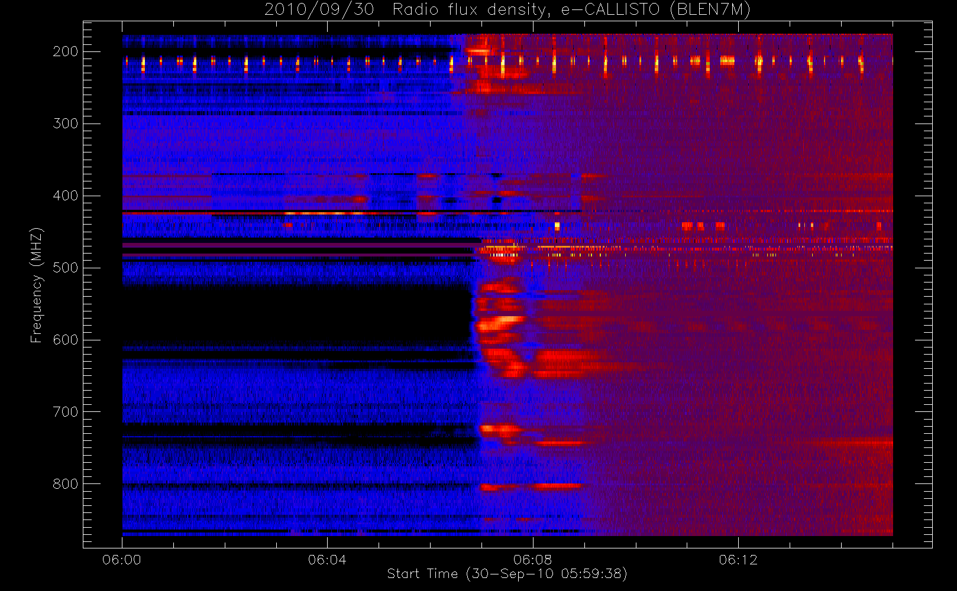Click the 500 frequency tick label

click(66, 268)
